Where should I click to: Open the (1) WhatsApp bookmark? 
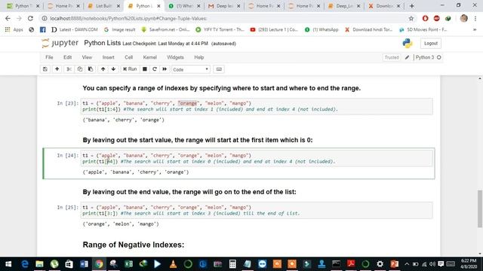[x=321, y=29]
